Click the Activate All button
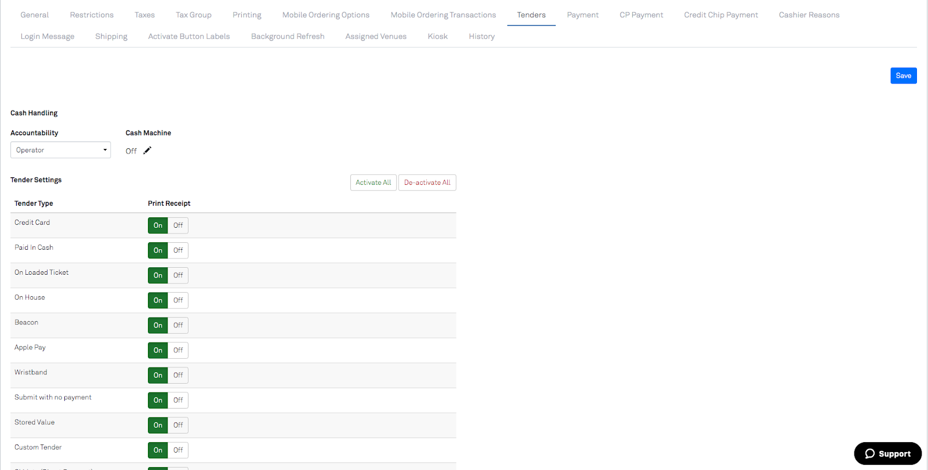Image resolution: width=928 pixels, height=470 pixels. 373,183
